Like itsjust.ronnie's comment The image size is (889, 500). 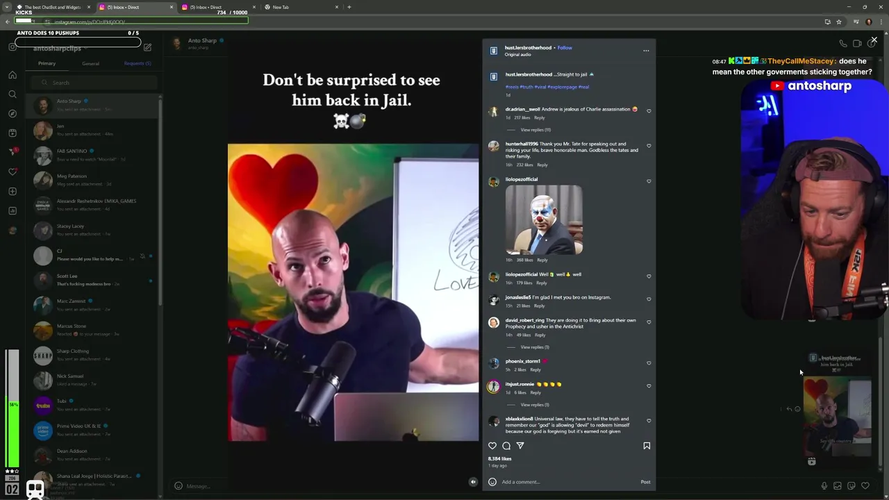tap(649, 386)
